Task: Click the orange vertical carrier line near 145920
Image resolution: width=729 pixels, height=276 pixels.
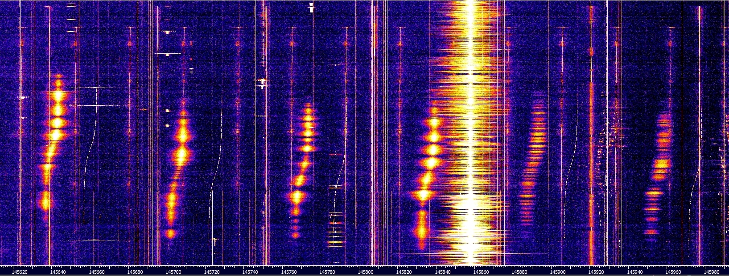Action: pos(590,133)
